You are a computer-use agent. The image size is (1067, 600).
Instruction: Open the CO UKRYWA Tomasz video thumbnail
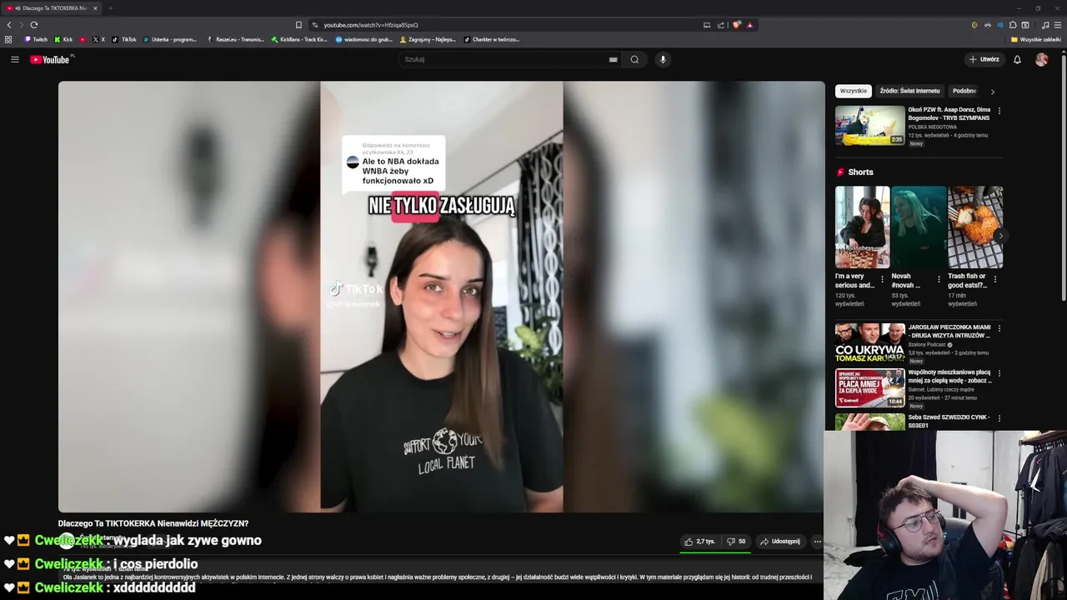click(869, 343)
